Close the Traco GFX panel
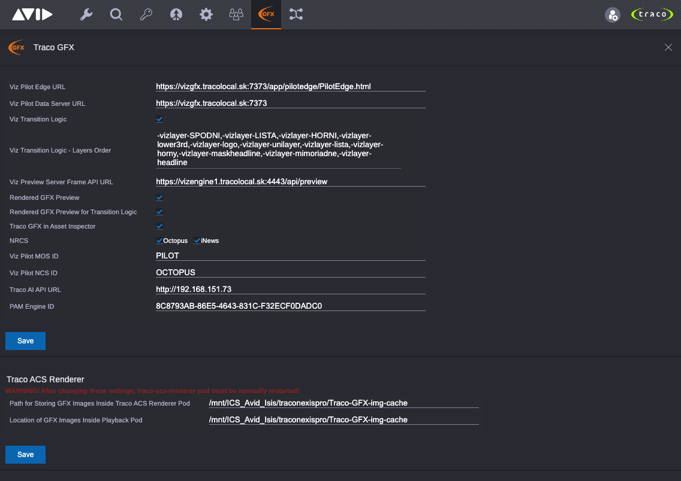Screen dimensions: 681x481 click(x=668, y=47)
